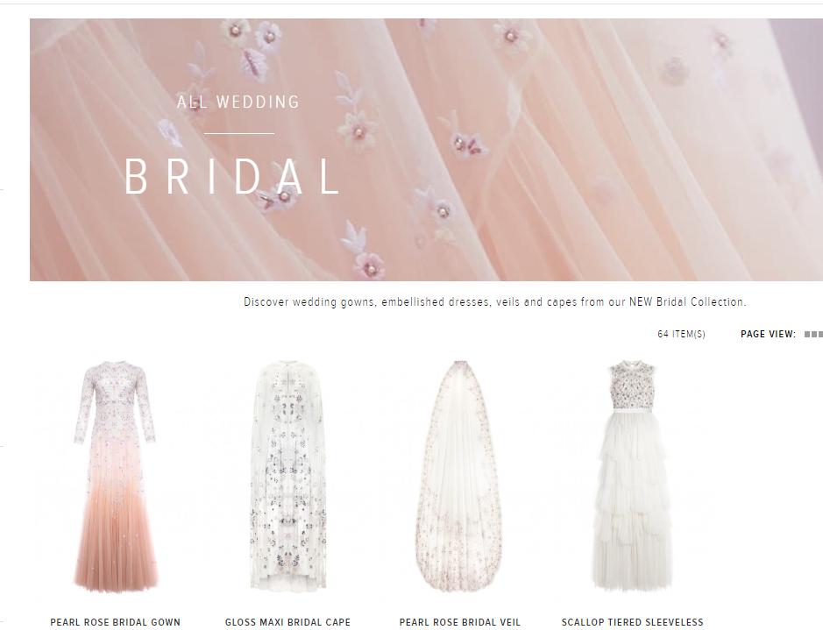Click the bridal collection description text

click(x=495, y=302)
